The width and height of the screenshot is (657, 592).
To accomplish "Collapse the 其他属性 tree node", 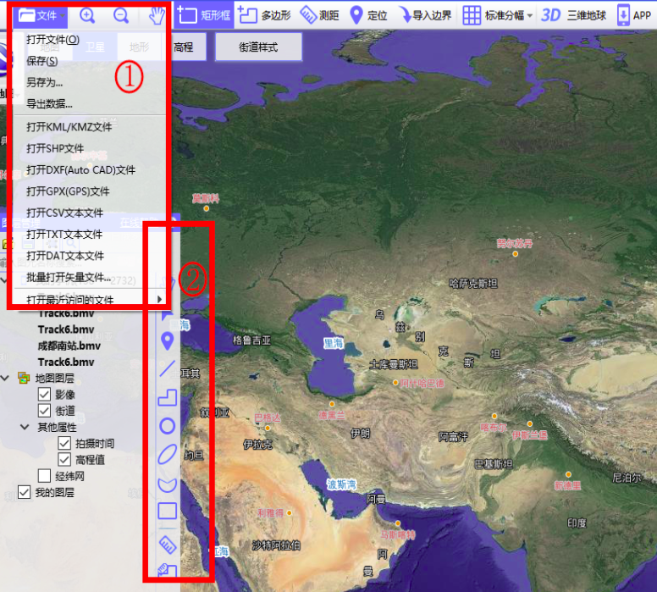I will tap(25, 427).
